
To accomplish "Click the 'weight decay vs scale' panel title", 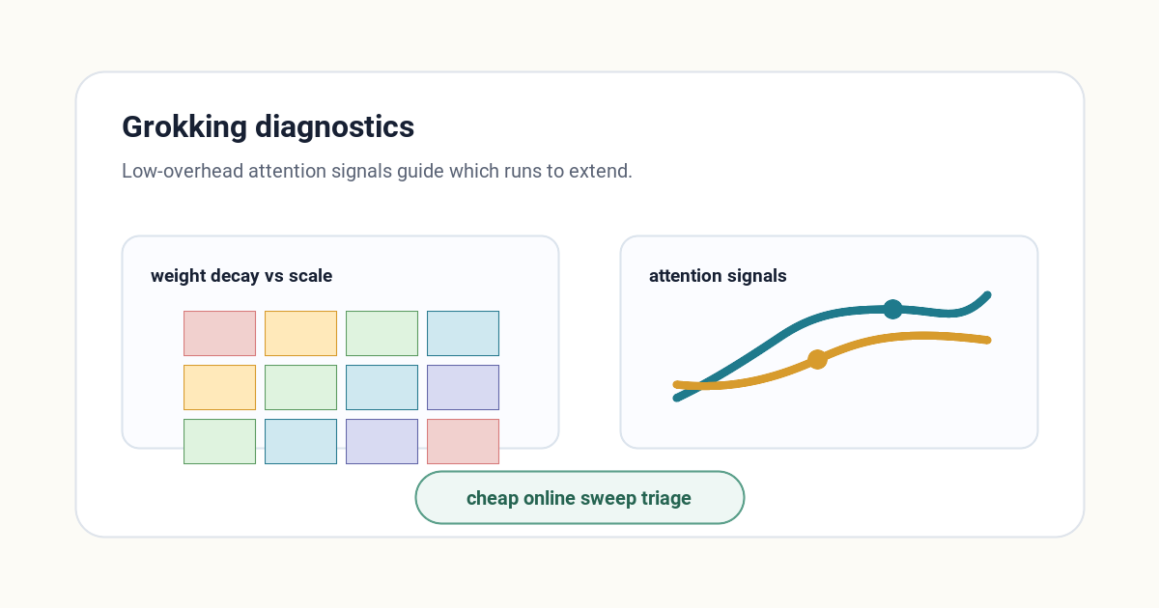I will [241, 276].
